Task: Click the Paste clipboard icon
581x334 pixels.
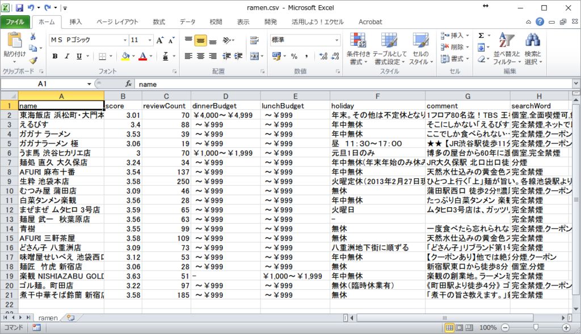Action: tap(15, 41)
